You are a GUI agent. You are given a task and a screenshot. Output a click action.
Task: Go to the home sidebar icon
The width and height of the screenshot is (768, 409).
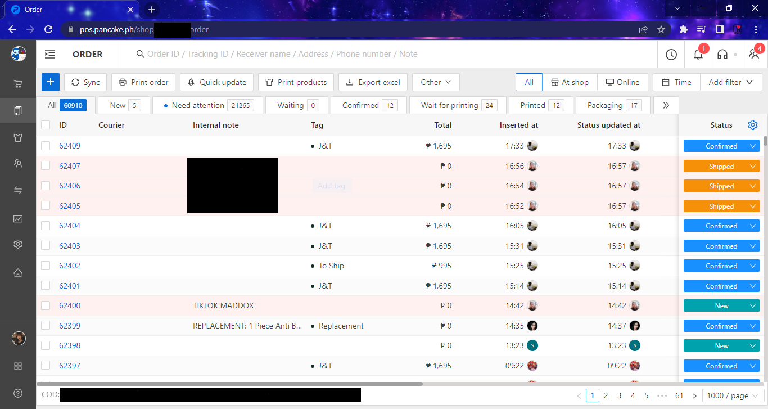(x=18, y=273)
